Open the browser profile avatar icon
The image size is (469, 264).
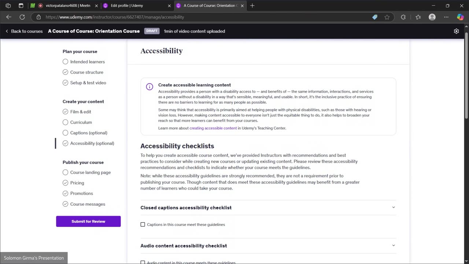(432, 17)
